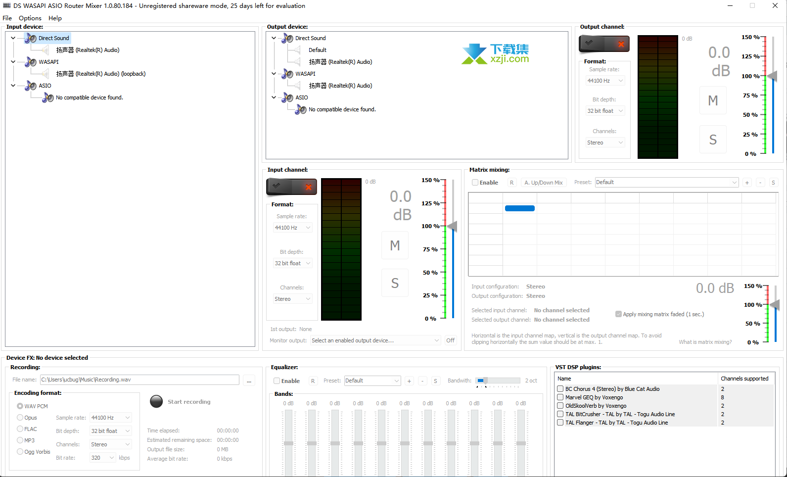The height and width of the screenshot is (477, 787).
Task: Open the Help menu
Action: click(x=55, y=18)
